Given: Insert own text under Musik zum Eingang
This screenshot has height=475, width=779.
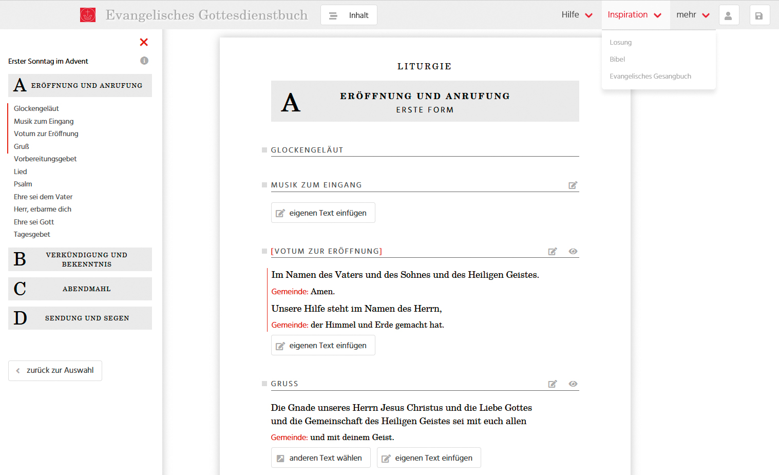Looking at the screenshot, I should tap(323, 213).
